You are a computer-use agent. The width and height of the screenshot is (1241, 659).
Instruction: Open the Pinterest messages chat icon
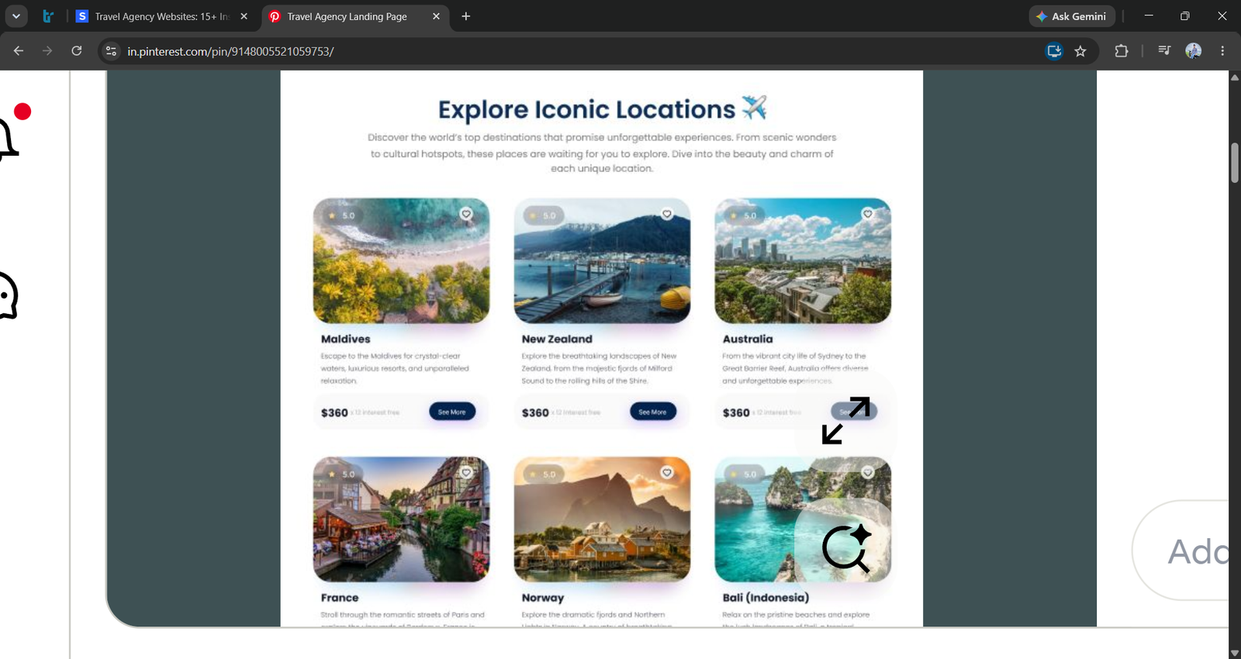(x=8, y=295)
